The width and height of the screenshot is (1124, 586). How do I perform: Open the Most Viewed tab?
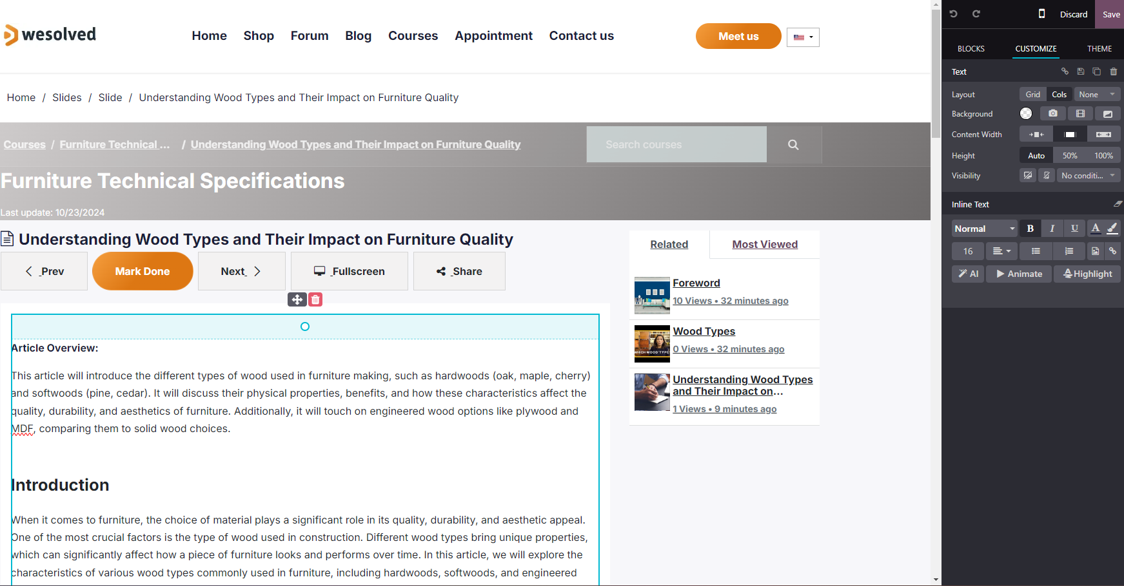coord(765,244)
